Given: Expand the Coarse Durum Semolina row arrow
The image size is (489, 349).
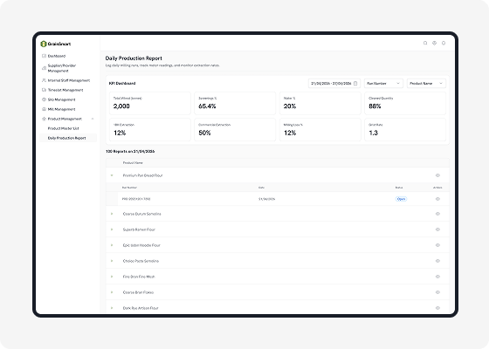Looking at the screenshot, I should coord(112,214).
